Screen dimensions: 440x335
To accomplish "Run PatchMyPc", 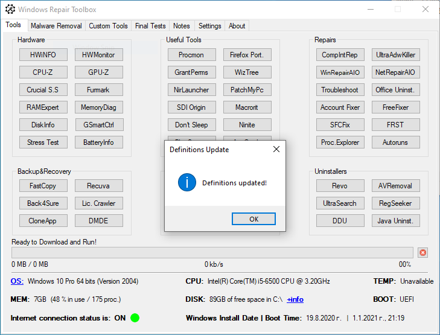I will pyautogui.click(x=247, y=90).
